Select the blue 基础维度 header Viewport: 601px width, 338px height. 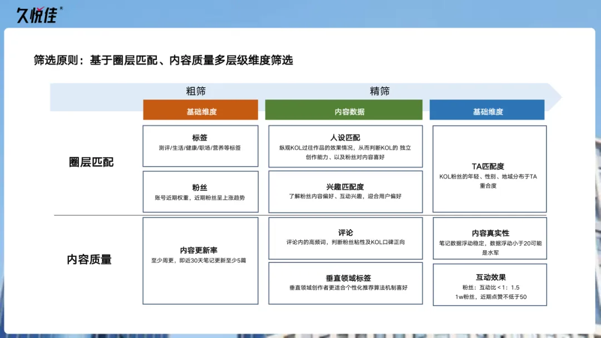coord(487,110)
